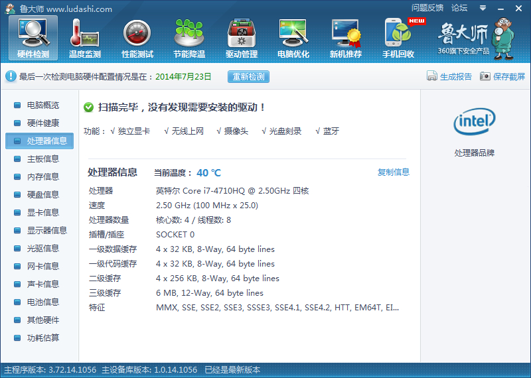Click the Core i7-4710HQ processor name
Screen dimensions: 531x378
click(232, 191)
